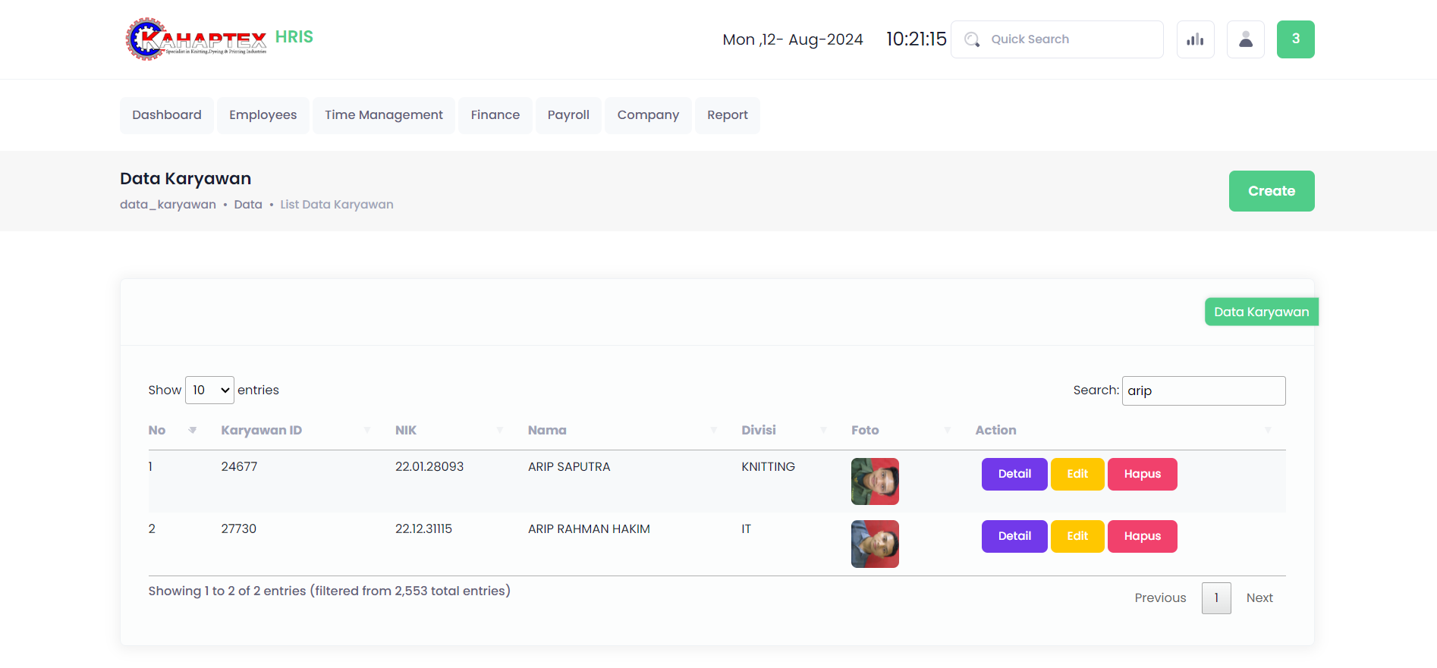Click the magnifier icon in Quick Search
Screen dimensions: 1437x668
coord(972,39)
